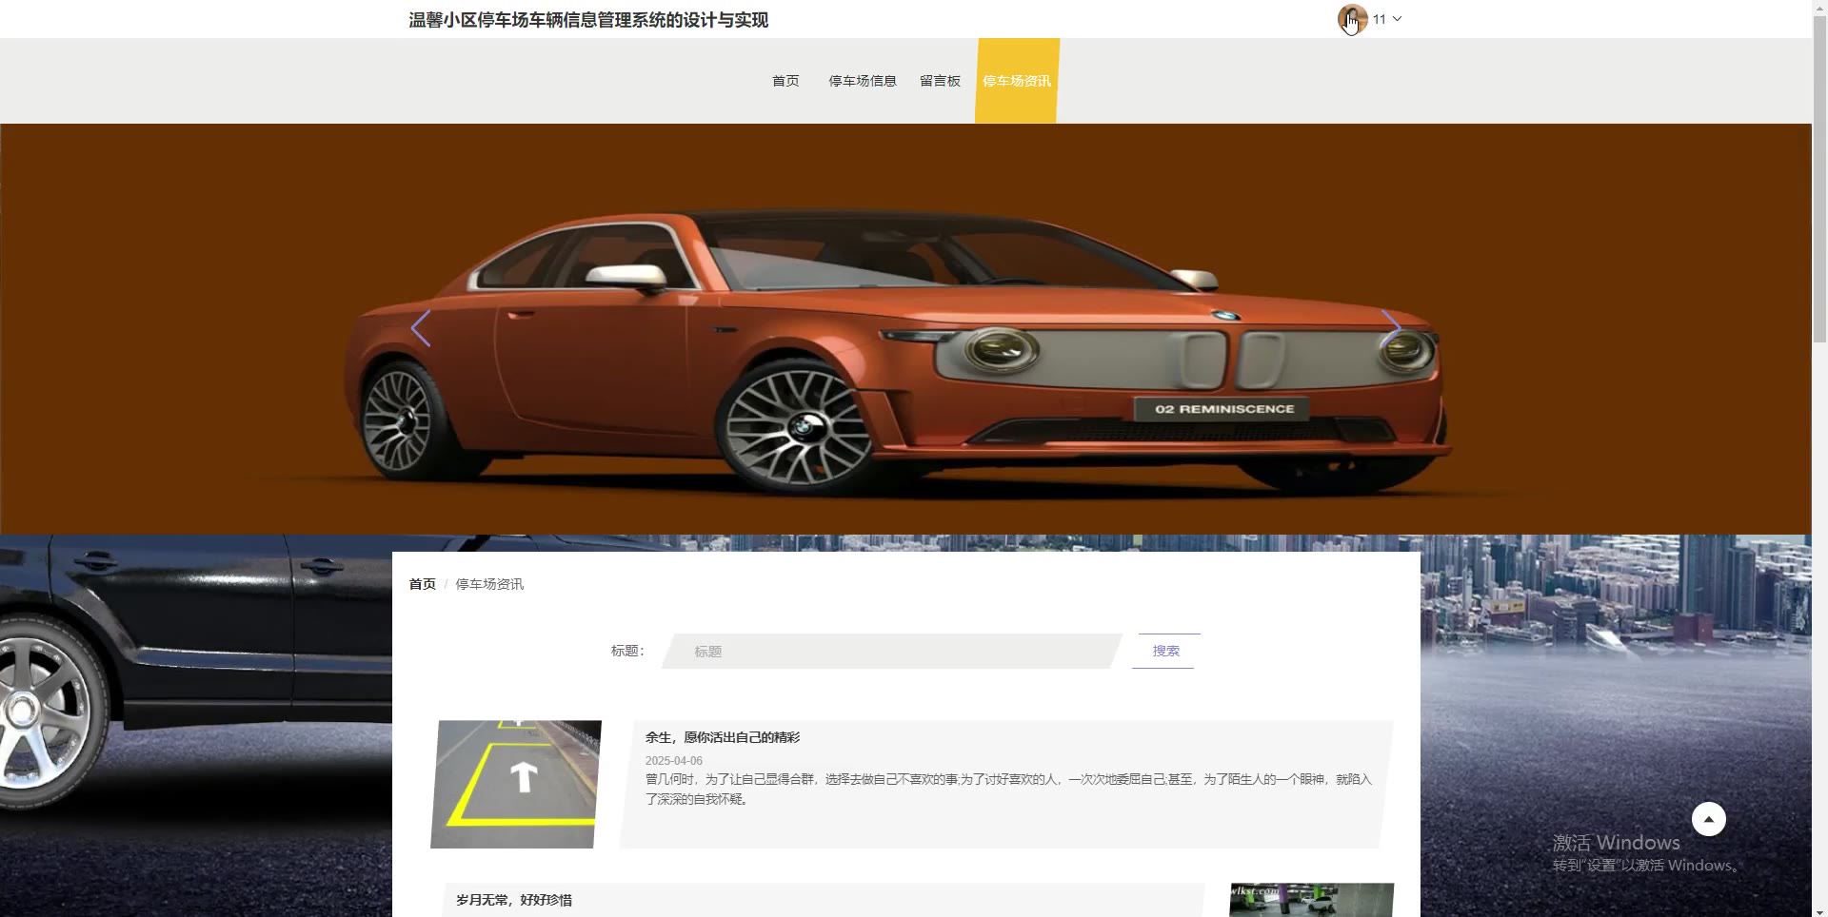The height and width of the screenshot is (917, 1828).
Task: Show the previous carousel slide
Action: coord(421,328)
